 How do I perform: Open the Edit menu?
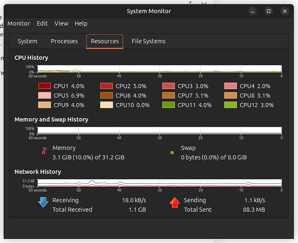[42, 23]
